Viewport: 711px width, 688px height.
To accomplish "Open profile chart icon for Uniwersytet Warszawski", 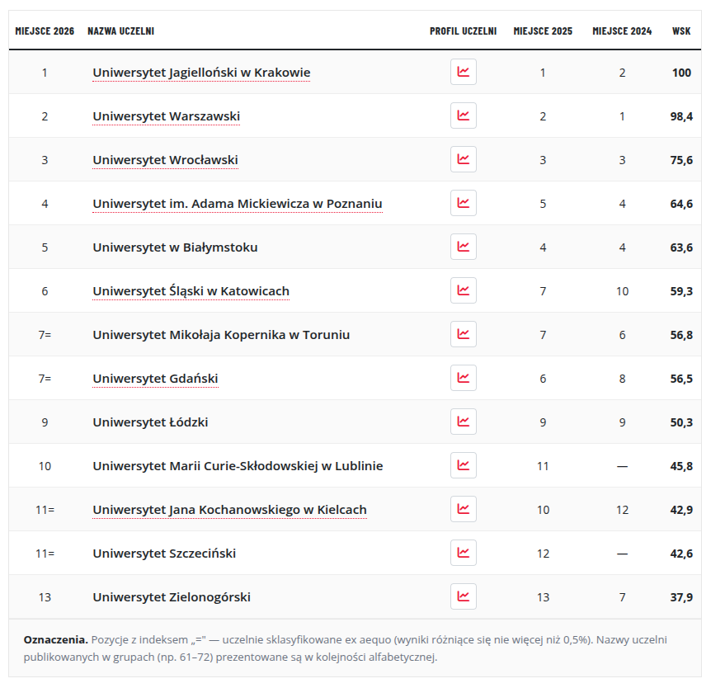I will pos(463,115).
